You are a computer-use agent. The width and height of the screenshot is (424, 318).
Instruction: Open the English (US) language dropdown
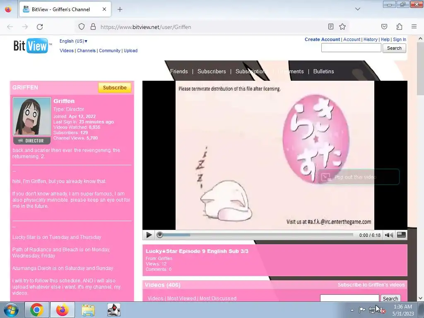(73, 41)
